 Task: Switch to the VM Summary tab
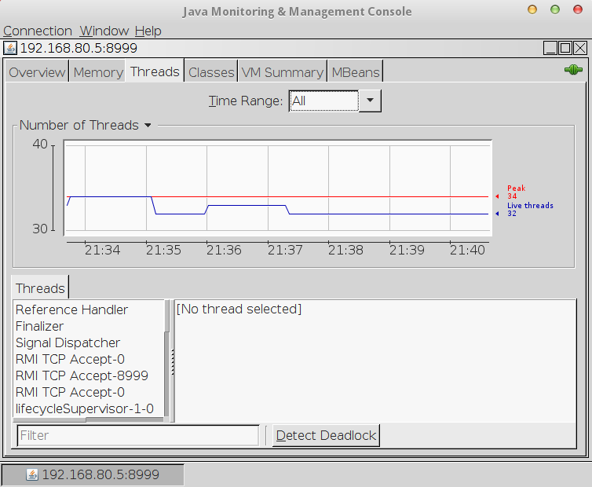click(283, 72)
